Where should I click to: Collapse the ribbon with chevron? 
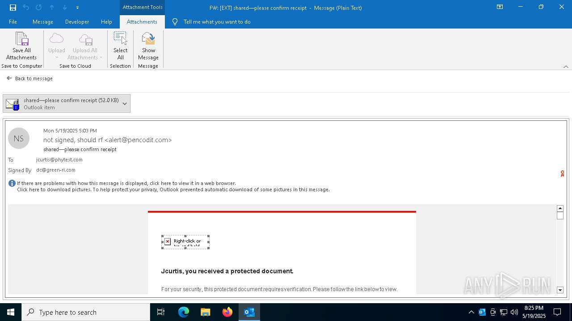click(x=566, y=66)
